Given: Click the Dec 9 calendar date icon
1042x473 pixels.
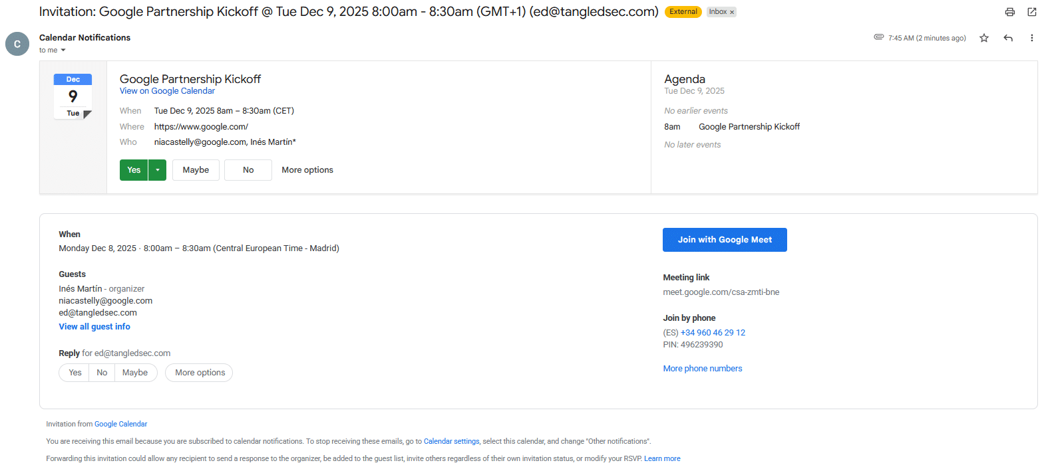Looking at the screenshot, I should tap(73, 96).
